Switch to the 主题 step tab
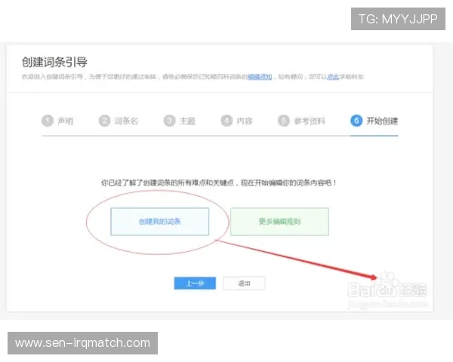453x362 pixels. click(x=180, y=121)
